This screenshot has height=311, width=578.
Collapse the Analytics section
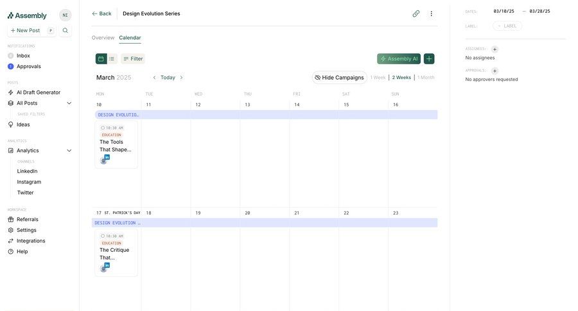coord(69,150)
